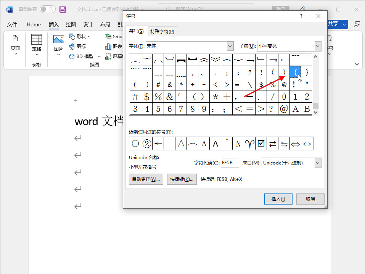365x274 pixels.
Task: Open the 绘图 ribbon tab
Action: click(x=71, y=24)
